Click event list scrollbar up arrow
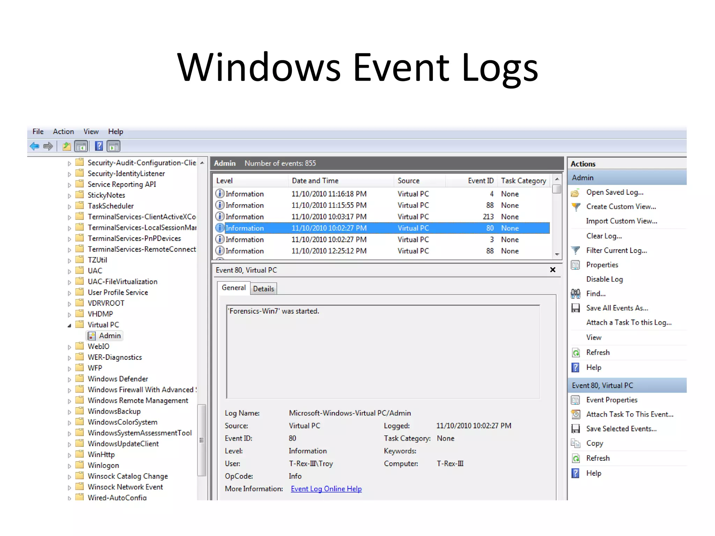Screen dimensions: 715x536 tap(557, 179)
